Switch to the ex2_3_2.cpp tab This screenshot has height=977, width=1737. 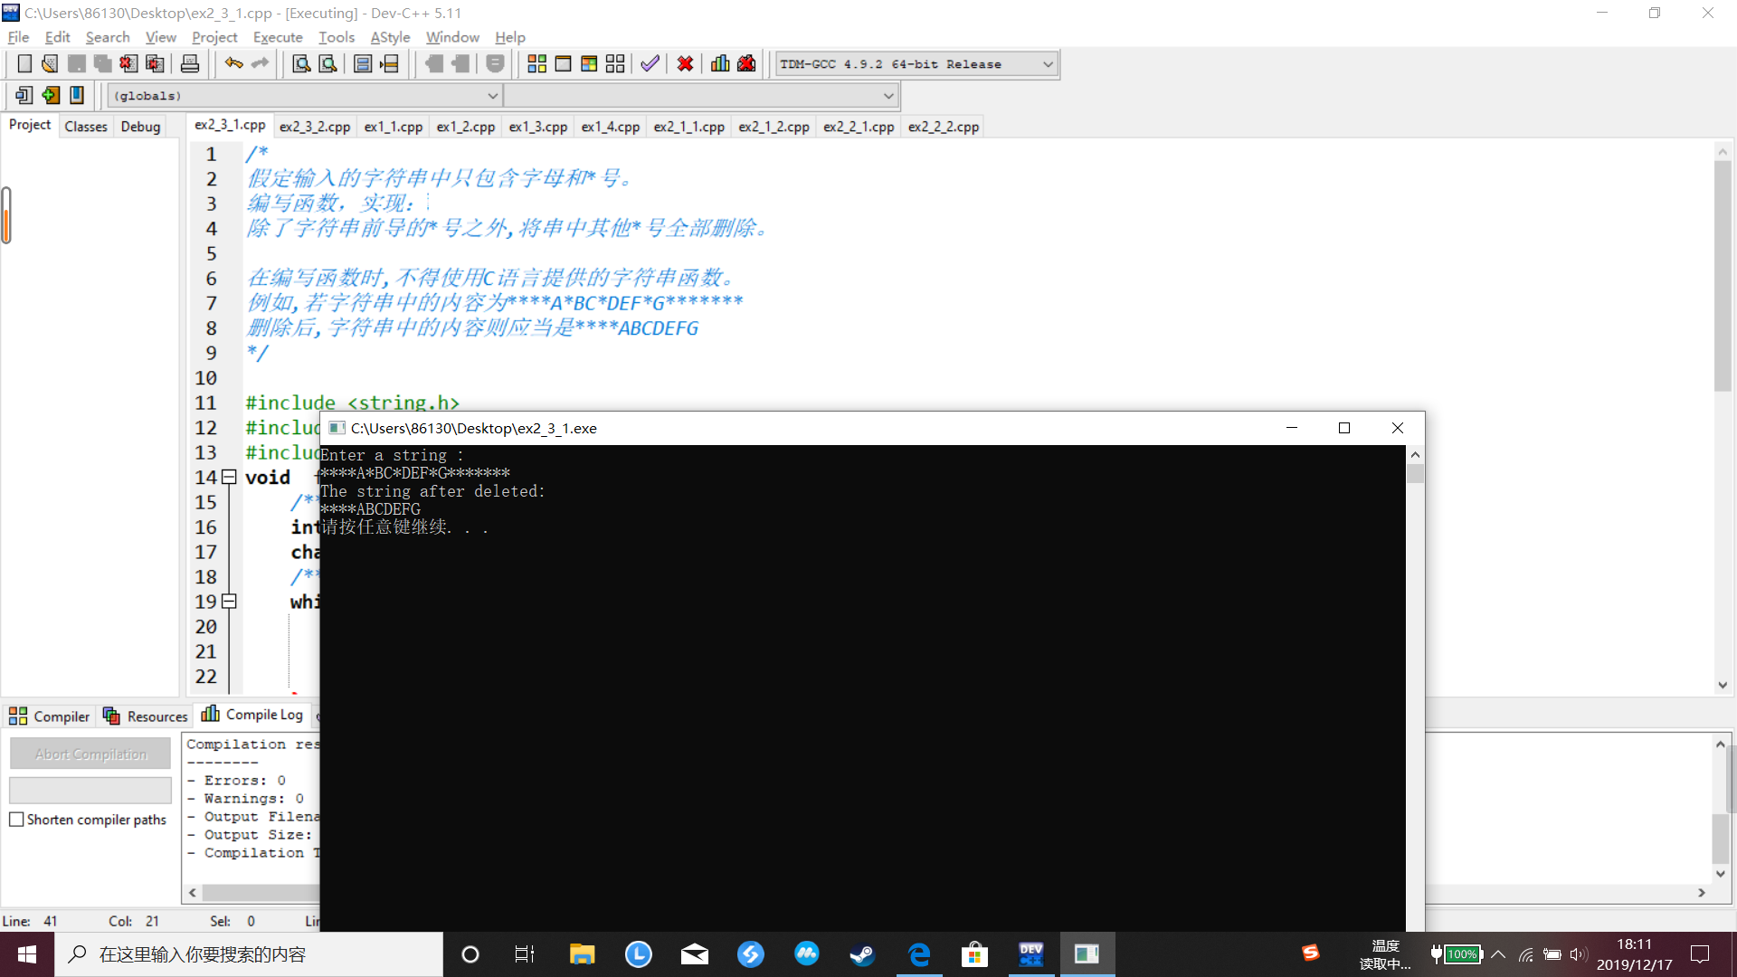click(314, 127)
